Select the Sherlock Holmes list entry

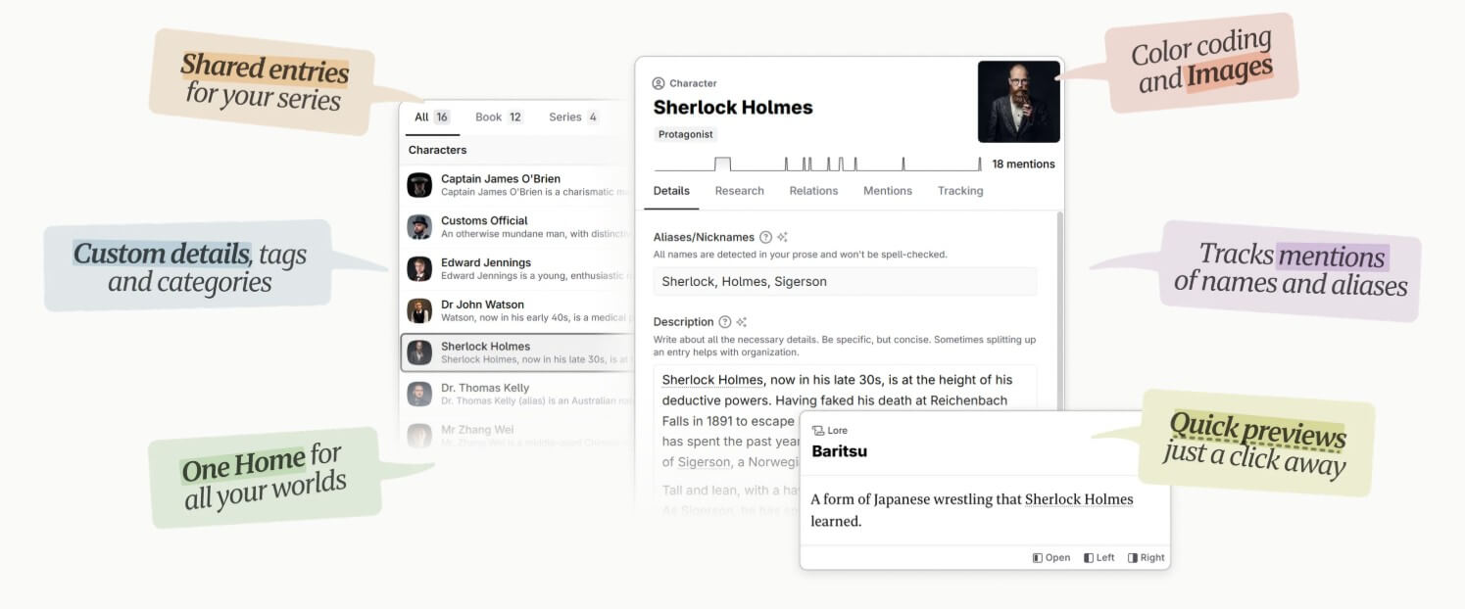click(518, 352)
